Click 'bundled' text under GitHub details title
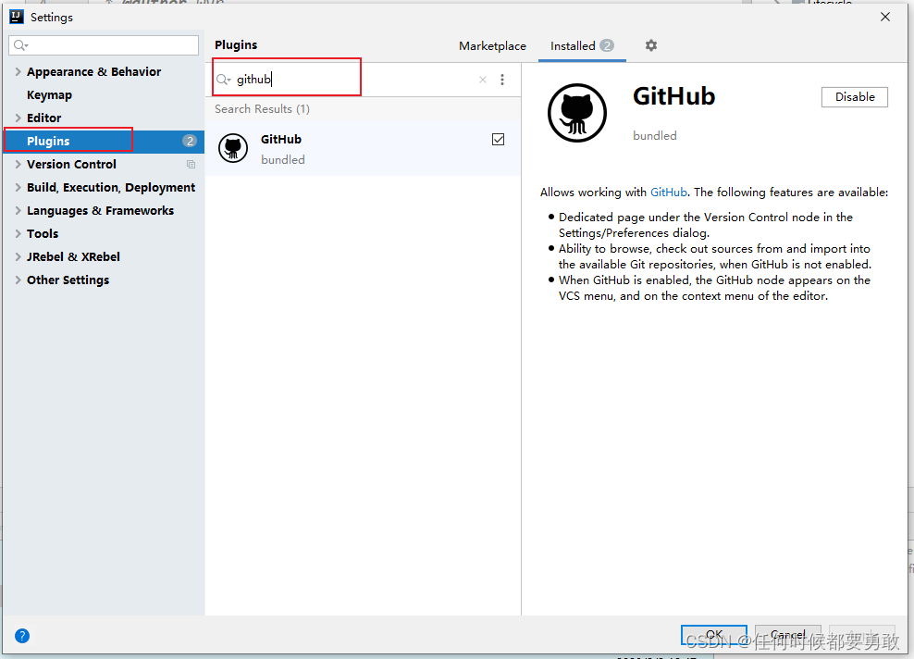Image resolution: width=914 pixels, height=659 pixels. point(655,136)
